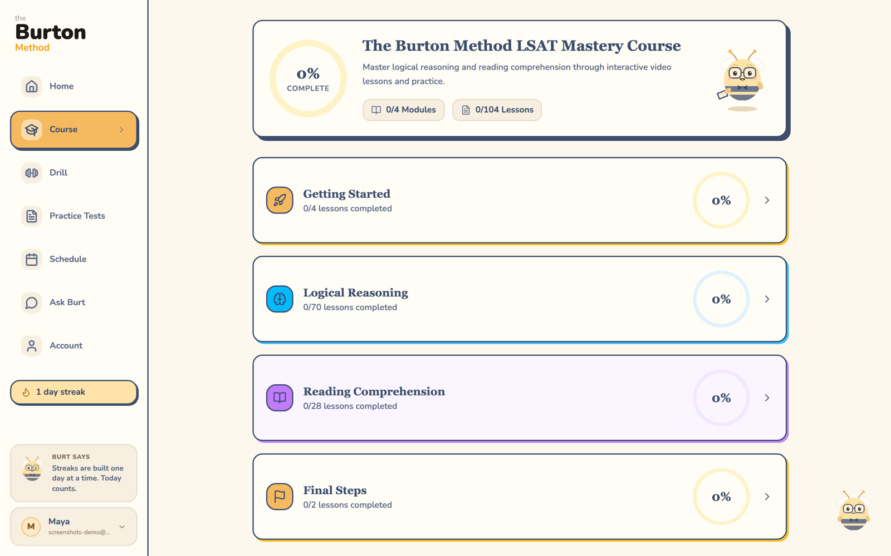891x556 pixels.
Task: Click the Burt bee mascot in the course header
Action: coord(741,80)
